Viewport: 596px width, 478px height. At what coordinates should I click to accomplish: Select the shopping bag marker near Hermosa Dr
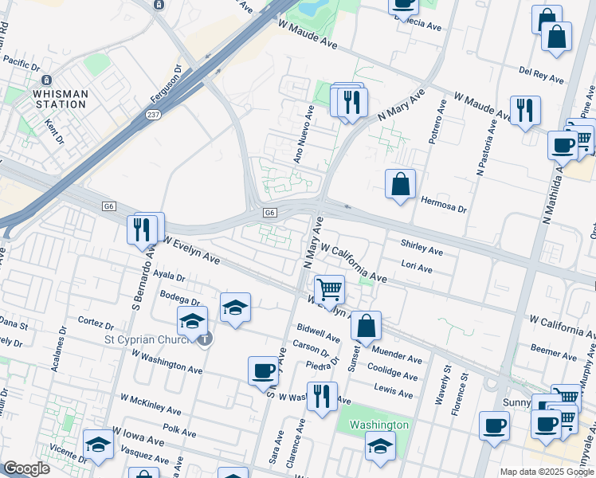400,184
